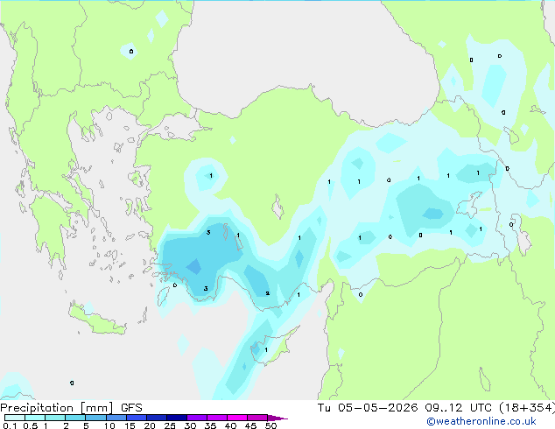
Task: Click the '0.1' legend label
Action: [x=10, y=425]
